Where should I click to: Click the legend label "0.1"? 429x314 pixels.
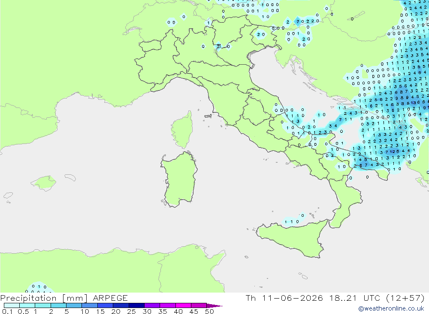[x=7, y=311]
